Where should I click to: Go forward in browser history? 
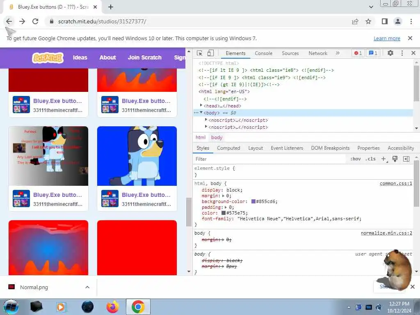pos(22,21)
